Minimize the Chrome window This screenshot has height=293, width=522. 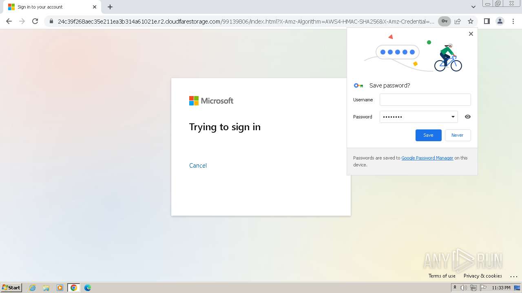(488, 4)
